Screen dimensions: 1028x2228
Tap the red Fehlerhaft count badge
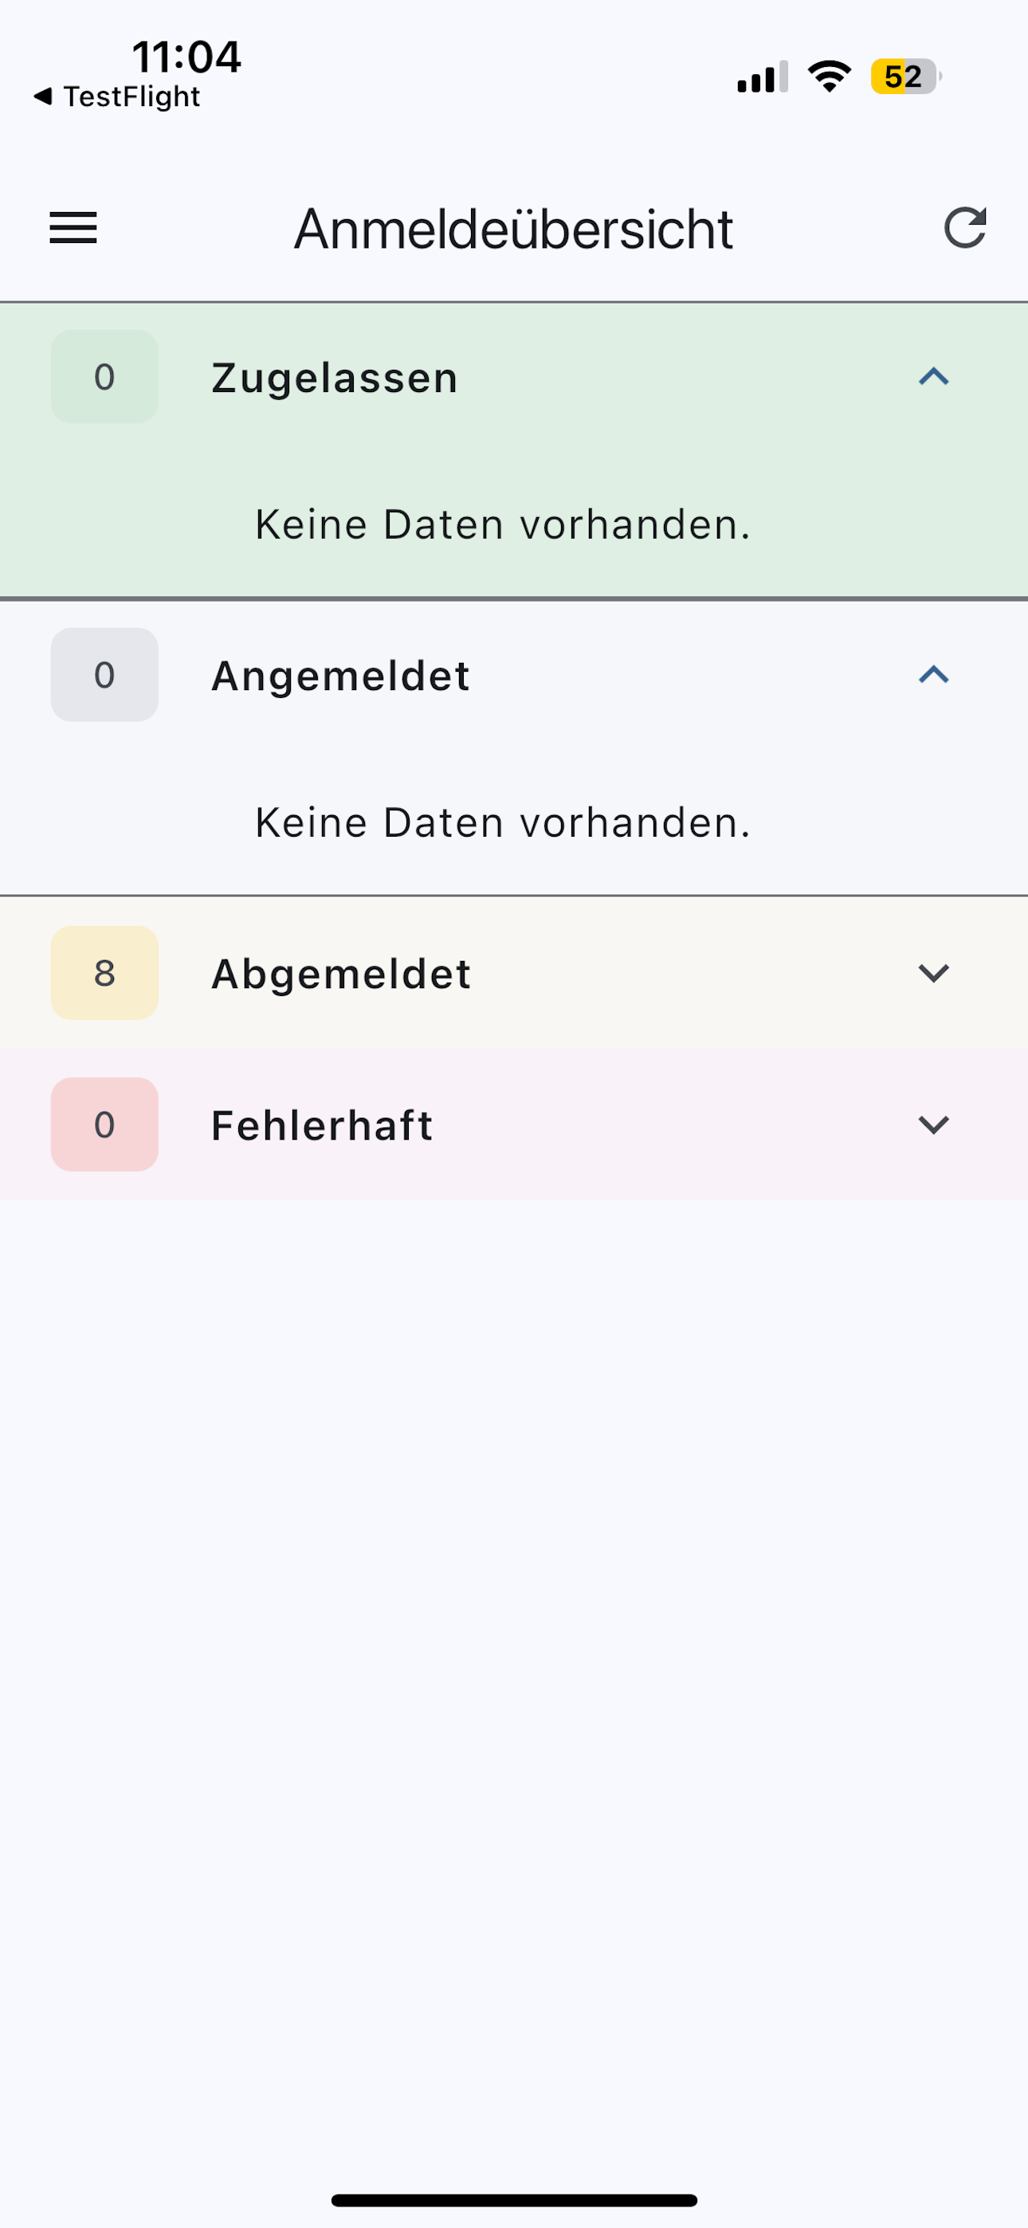tap(104, 1124)
